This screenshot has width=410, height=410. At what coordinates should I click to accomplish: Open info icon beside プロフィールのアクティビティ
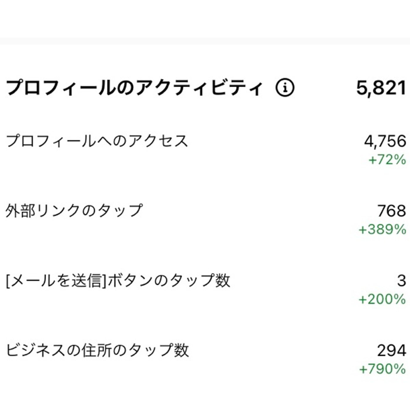coord(285,88)
